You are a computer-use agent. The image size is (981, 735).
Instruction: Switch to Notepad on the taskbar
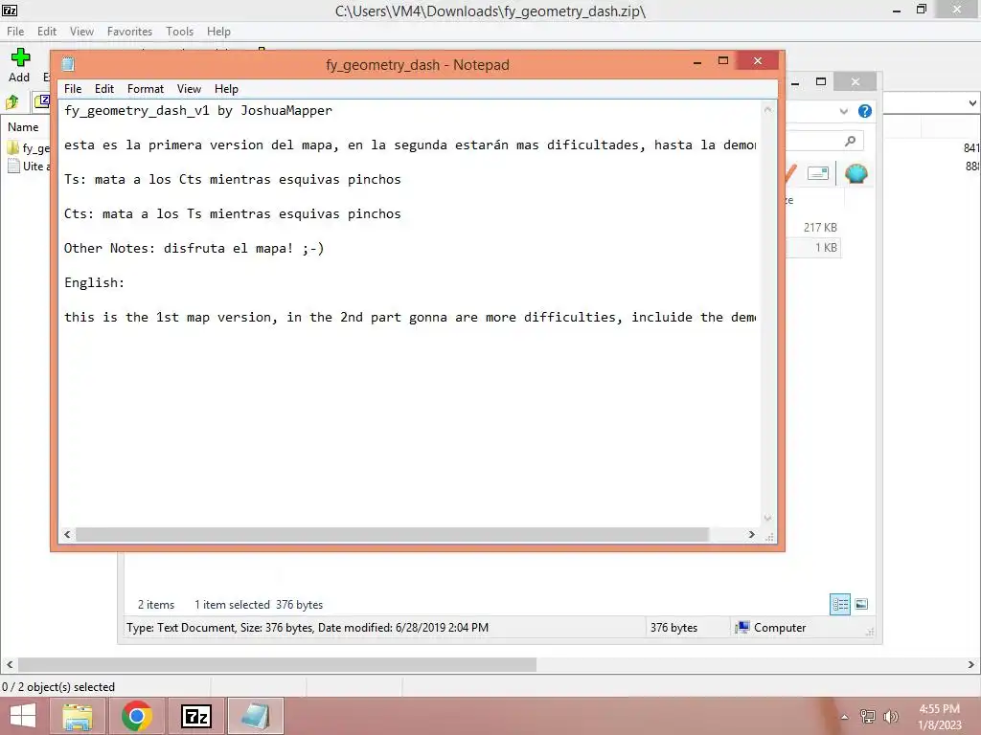pos(255,716)
